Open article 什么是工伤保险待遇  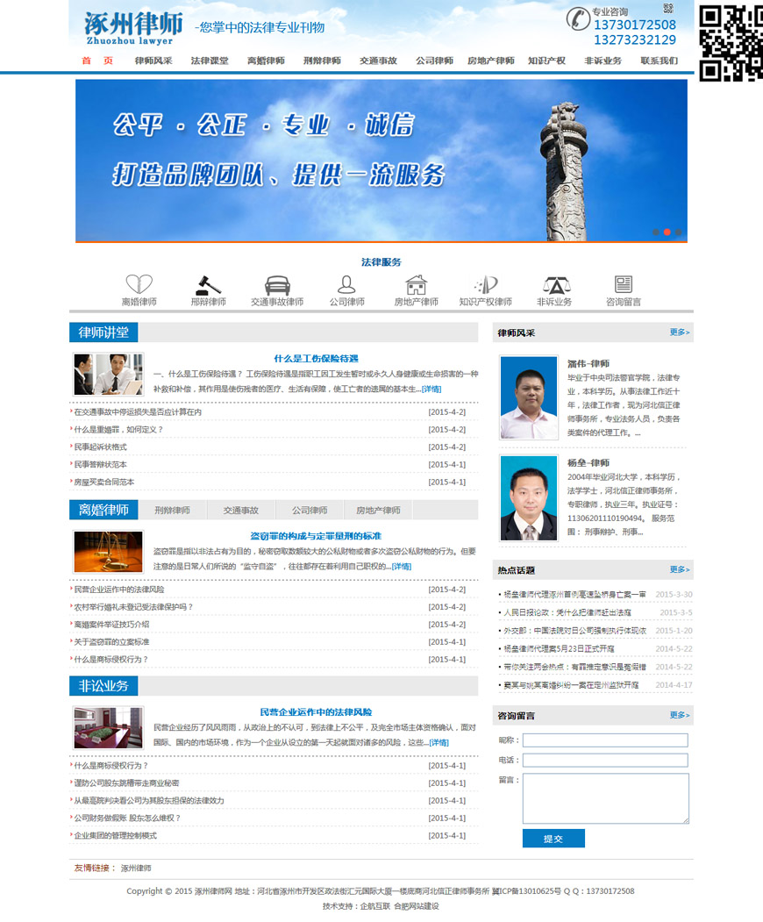(x=316, y=358)
